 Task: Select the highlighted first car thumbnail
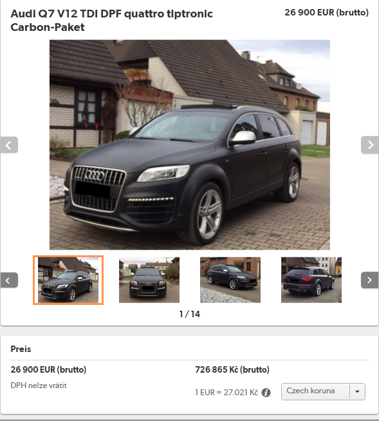[x=68, y=280]
